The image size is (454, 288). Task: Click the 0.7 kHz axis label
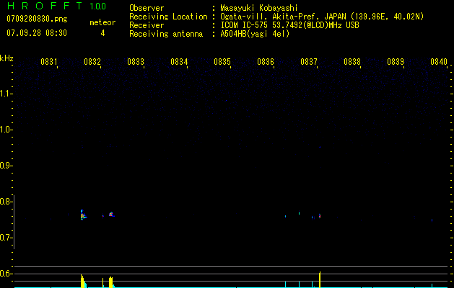click(x=5, y=238)
